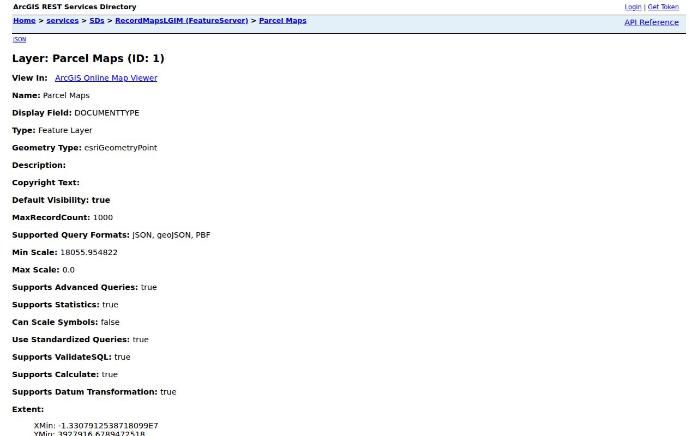
Task: Open the API Reference link
Action: 651,22
